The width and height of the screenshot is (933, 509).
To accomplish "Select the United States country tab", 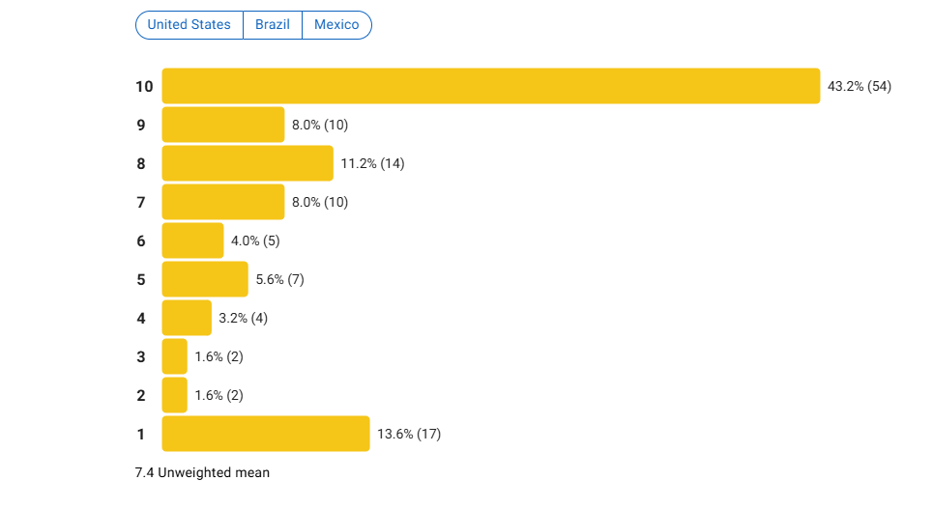I will click(190, 25).
